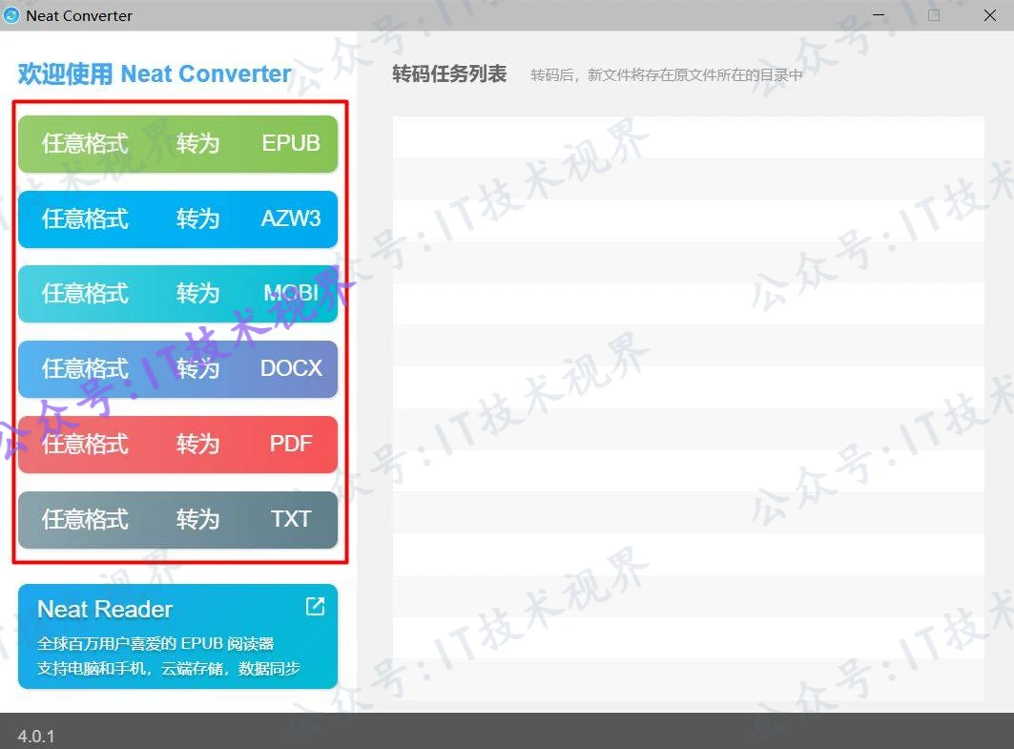Convert any format to MOBI
The height and width of the screenshot is (749, 1014).
(x=177, y=294)
